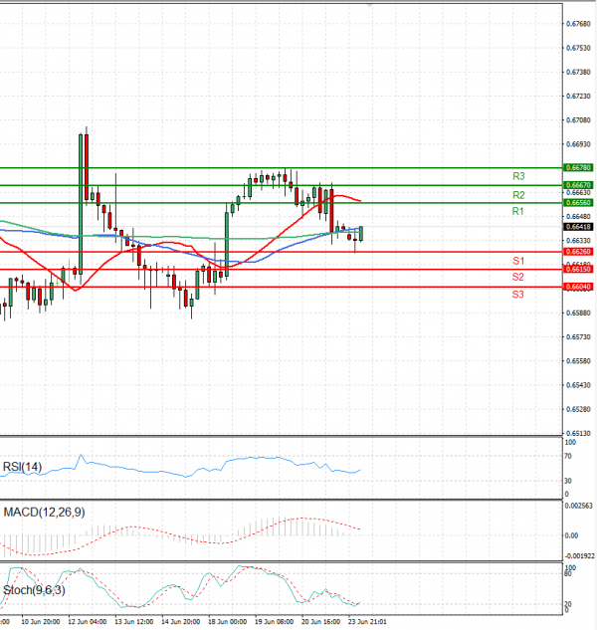597x630 pixels.
Task: Click the 0.65130 price axis value
Action: 578,433
